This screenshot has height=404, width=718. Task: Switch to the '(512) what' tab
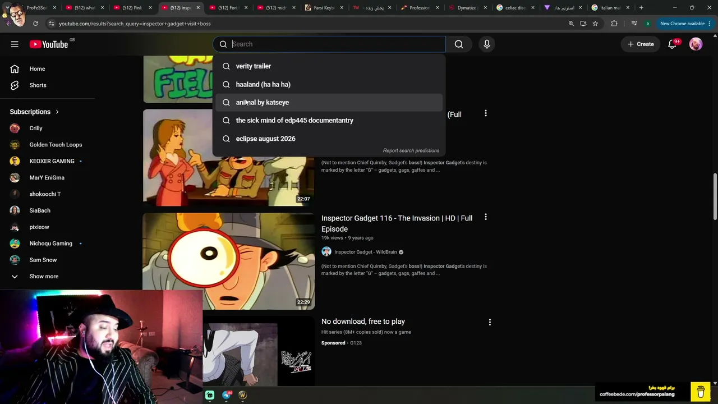(85, 8)
